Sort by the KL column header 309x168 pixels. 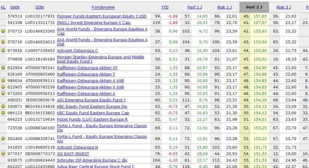click(x=3, y=7)
